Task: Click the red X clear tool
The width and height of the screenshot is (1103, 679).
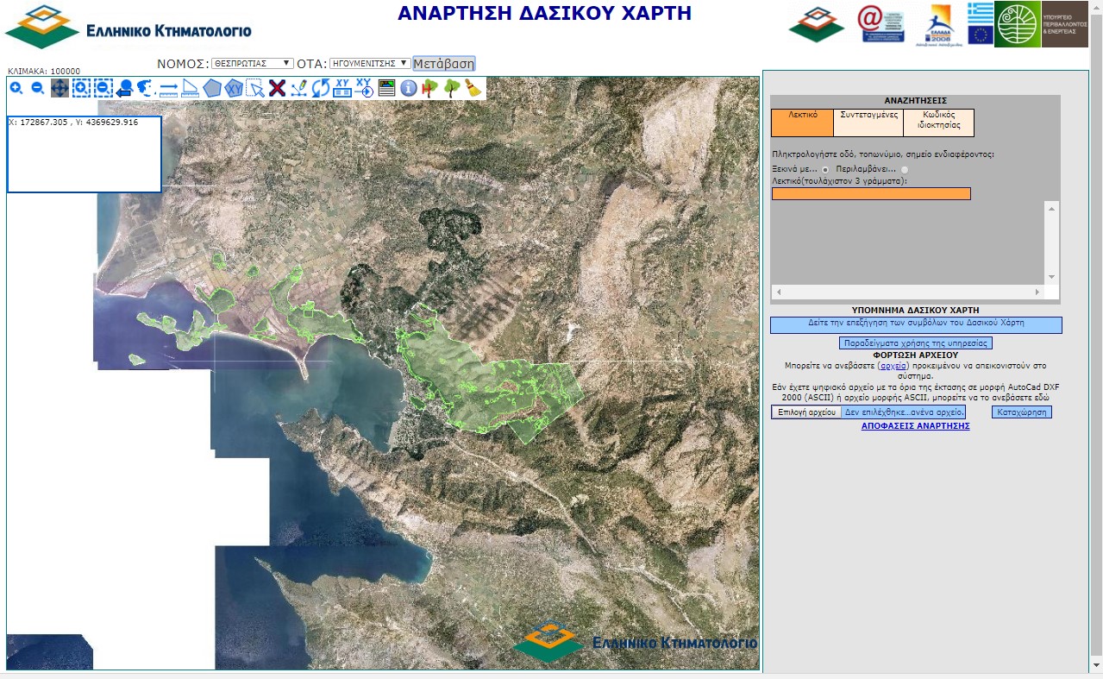Action: [277, 88]
